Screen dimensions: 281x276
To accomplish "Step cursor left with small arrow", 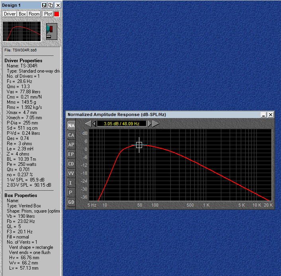I will 94,124.
